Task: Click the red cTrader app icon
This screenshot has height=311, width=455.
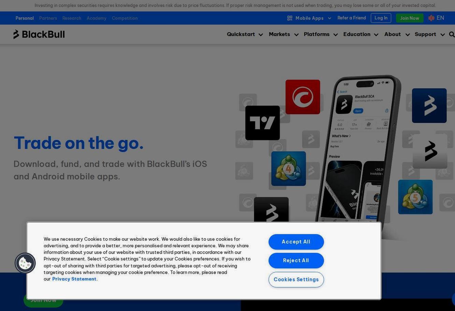Action: pos(303,97)
